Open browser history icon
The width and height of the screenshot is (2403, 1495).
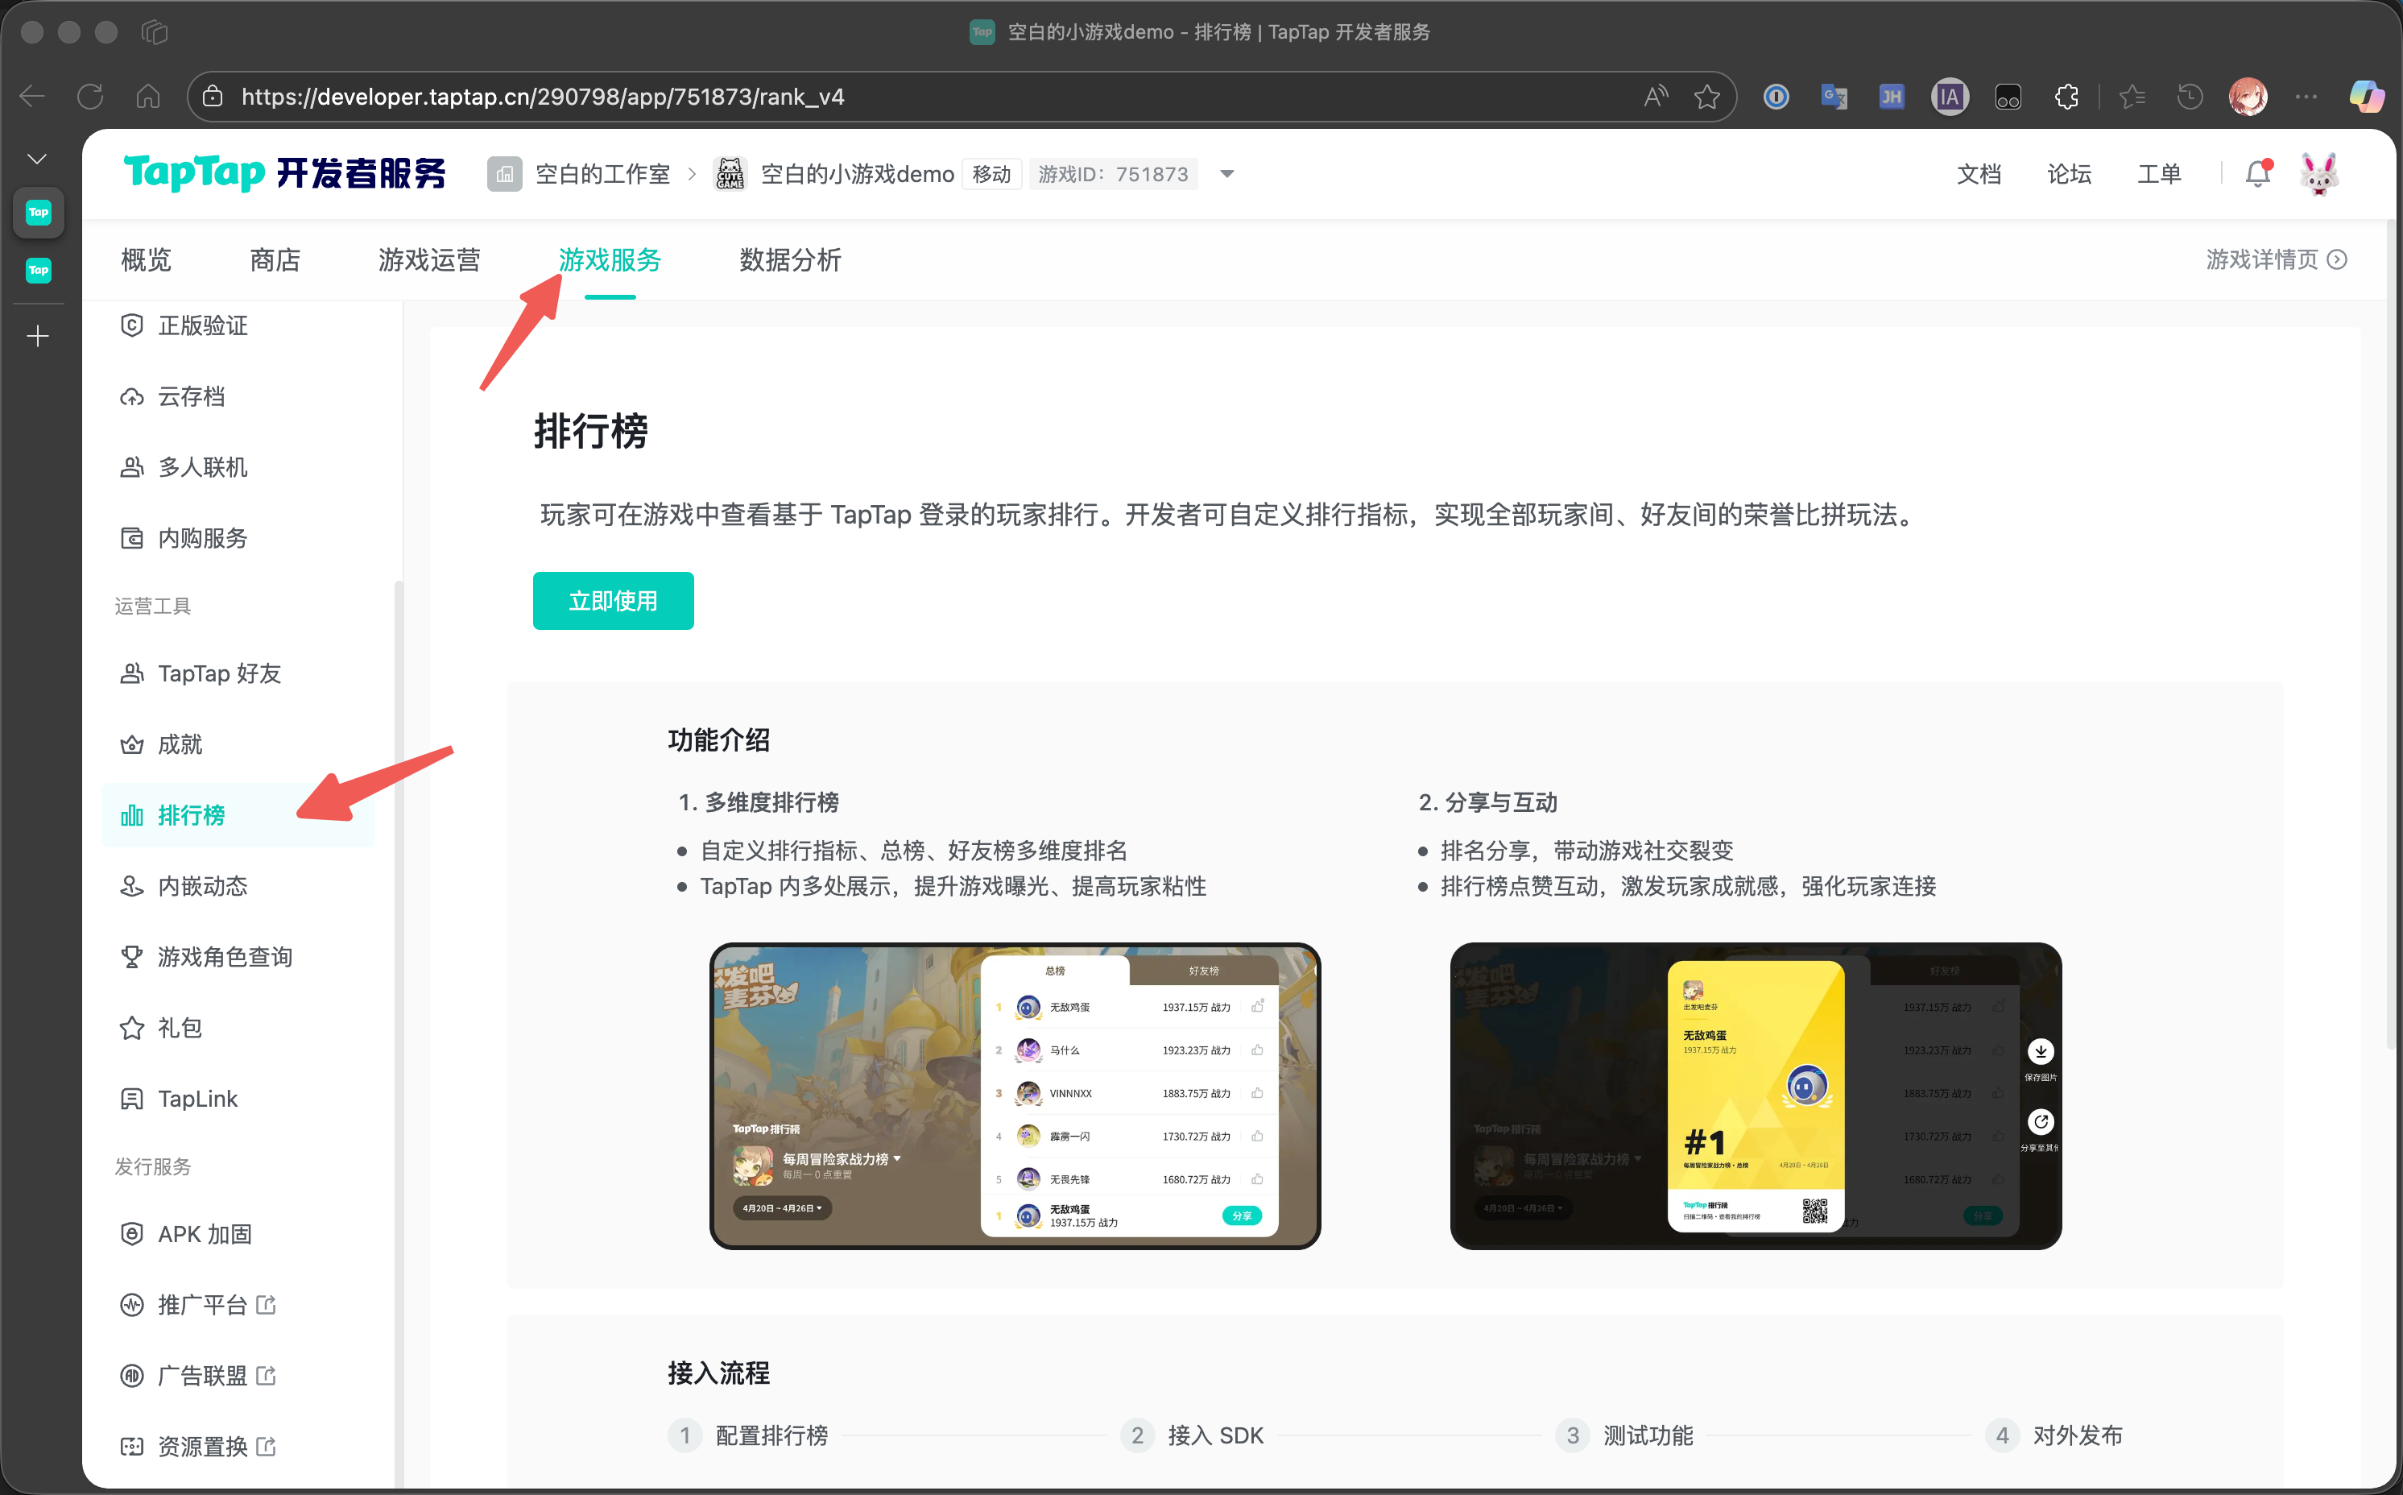(x=2190, y=97)
